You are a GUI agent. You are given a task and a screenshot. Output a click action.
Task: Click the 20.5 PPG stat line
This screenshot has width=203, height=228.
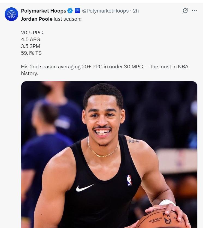click(x=32, y=33)
